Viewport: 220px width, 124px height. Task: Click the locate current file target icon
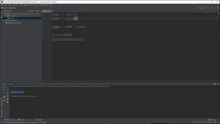(x=30, y=11)
